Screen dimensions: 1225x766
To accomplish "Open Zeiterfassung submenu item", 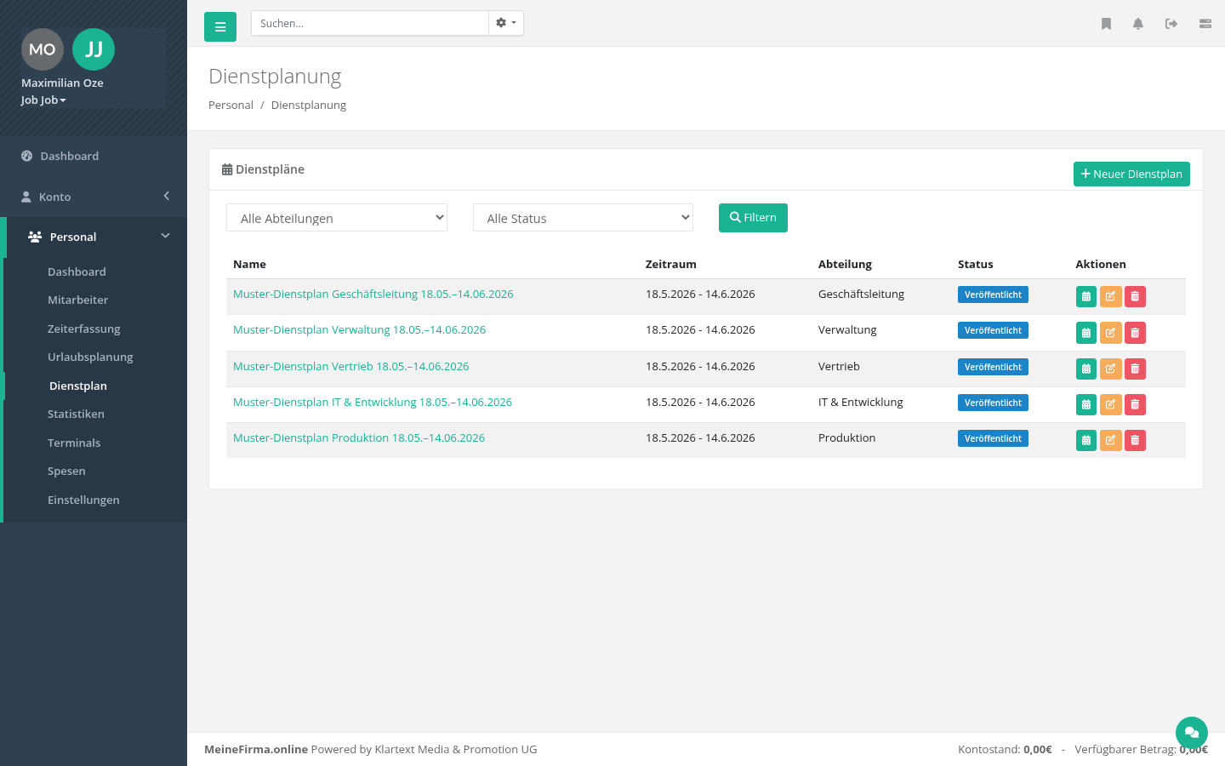I will [x=83, y=329].
